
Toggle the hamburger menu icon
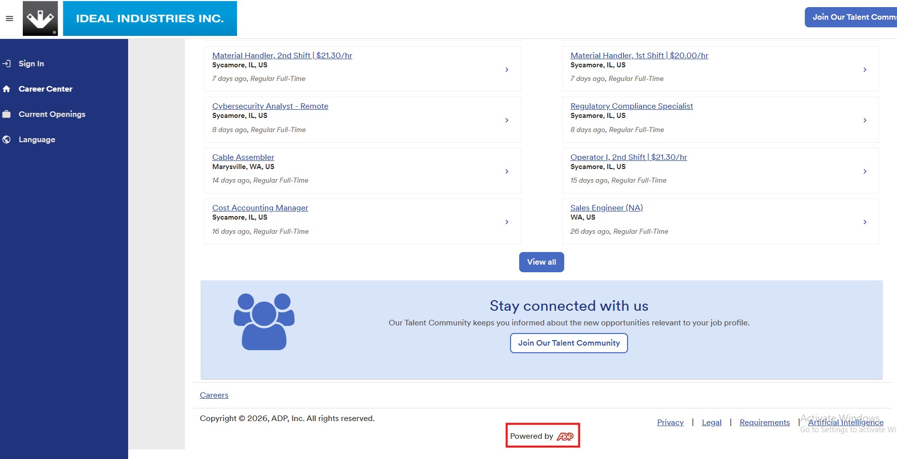[9, 19]
